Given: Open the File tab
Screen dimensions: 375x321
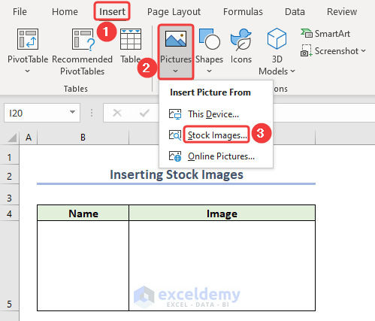Looking at the screenshot, I should coord(20,12).
